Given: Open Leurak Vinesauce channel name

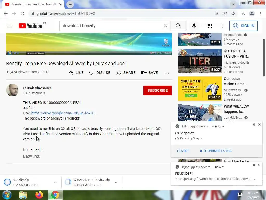Looking at the screenshot, I should click(x=37, y=88).
